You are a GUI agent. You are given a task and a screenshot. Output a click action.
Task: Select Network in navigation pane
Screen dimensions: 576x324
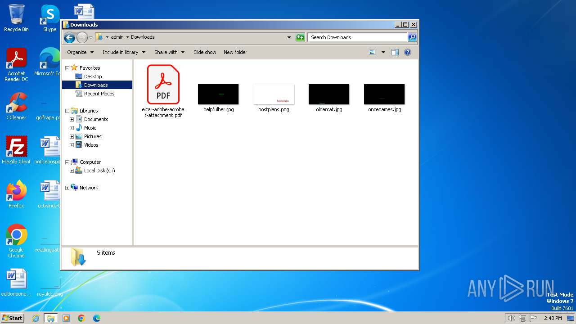[x=89, y=188]
